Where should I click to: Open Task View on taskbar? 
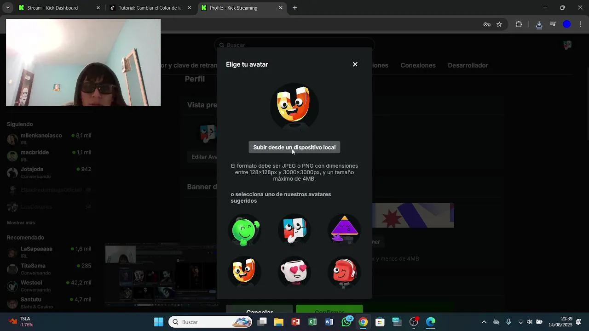click(262, 322)
